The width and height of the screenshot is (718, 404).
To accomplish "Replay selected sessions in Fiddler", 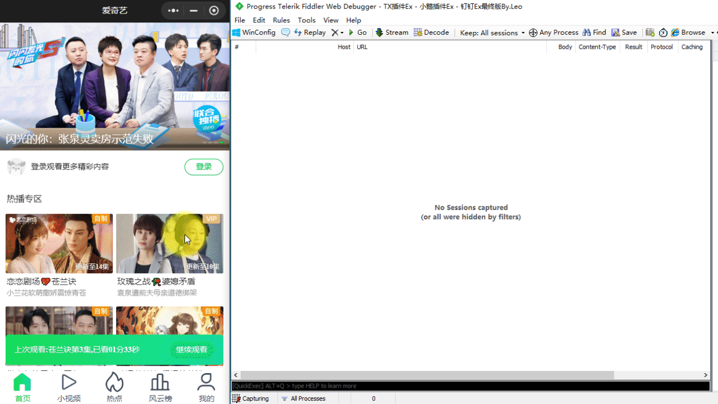I will [x=310, y=33].
